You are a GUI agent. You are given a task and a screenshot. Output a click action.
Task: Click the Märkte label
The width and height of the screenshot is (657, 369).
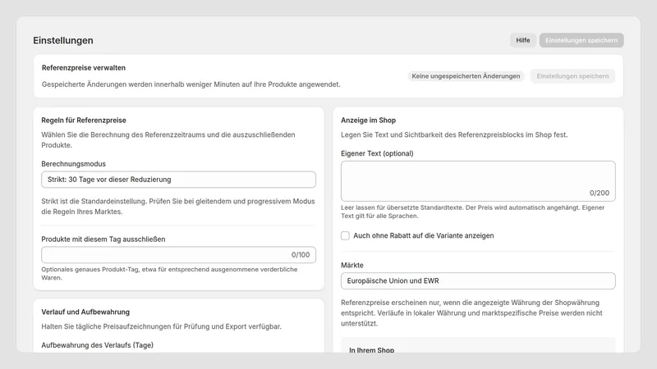point(352,265)
